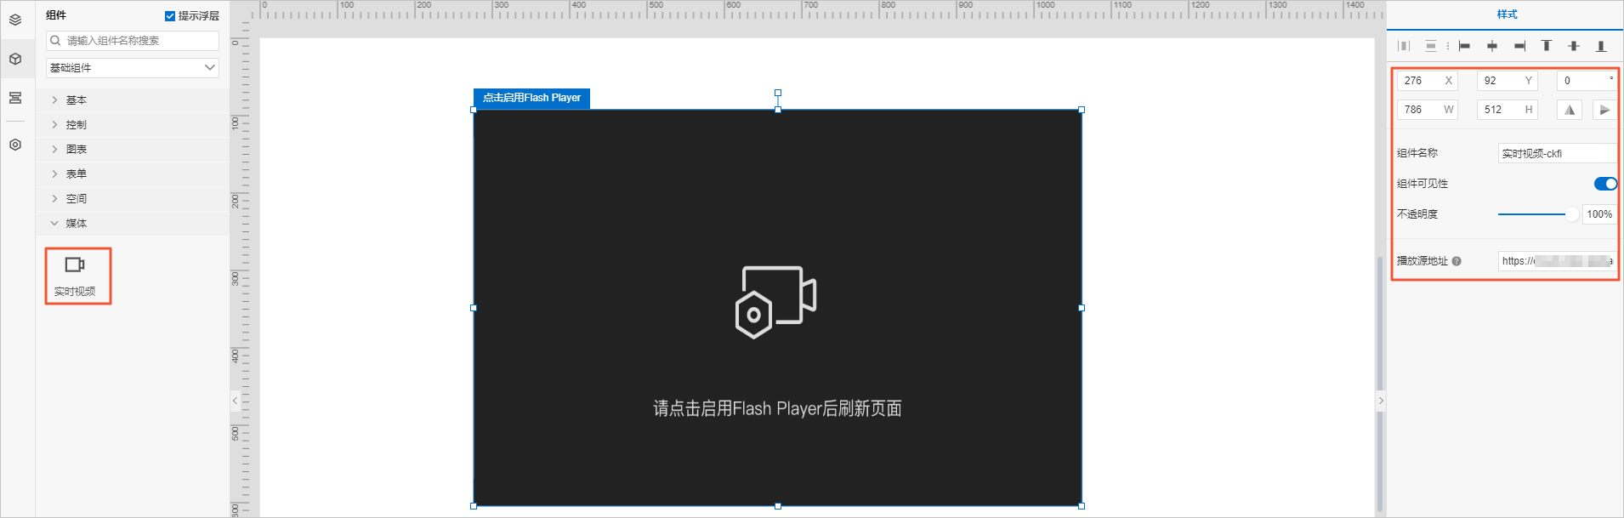The image size is (1624, 518).
Task: Click top-center resize handle of video
Action: click(x=778, y=110)
